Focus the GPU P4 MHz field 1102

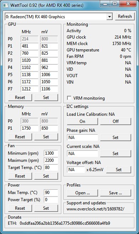[x=30, y=68]
